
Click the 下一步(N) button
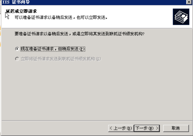tap(147, 128)
